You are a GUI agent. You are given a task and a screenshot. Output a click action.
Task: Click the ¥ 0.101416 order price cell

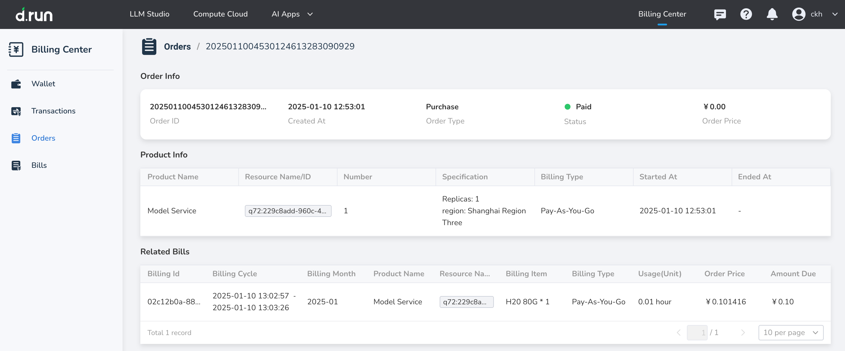tap(726, 302)
